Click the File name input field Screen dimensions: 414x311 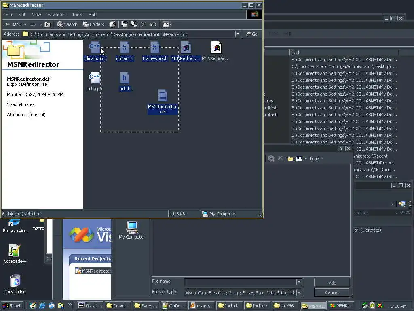click(240, 282)
